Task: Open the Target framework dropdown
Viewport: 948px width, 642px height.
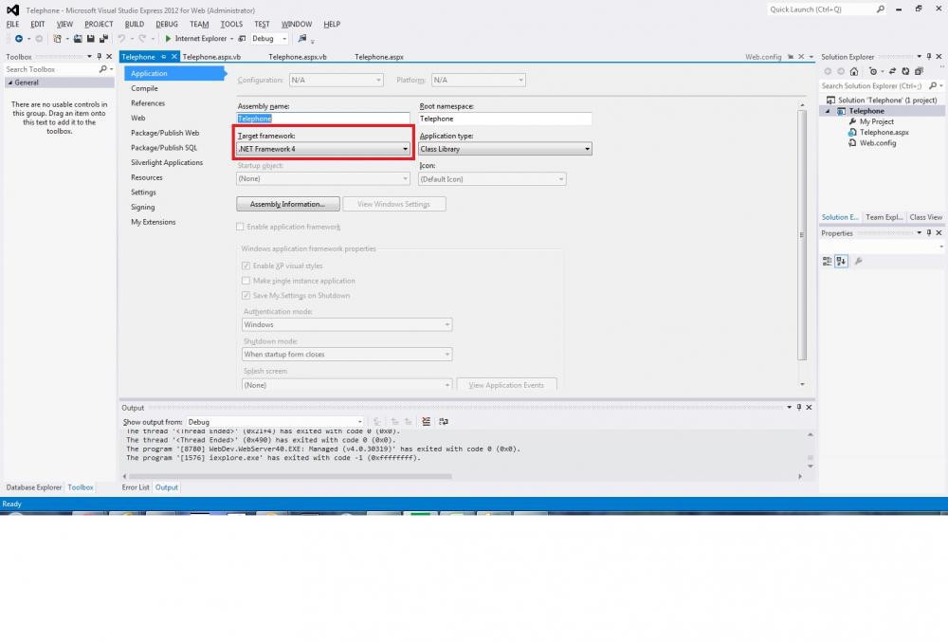Action: [x=323, y=149]
